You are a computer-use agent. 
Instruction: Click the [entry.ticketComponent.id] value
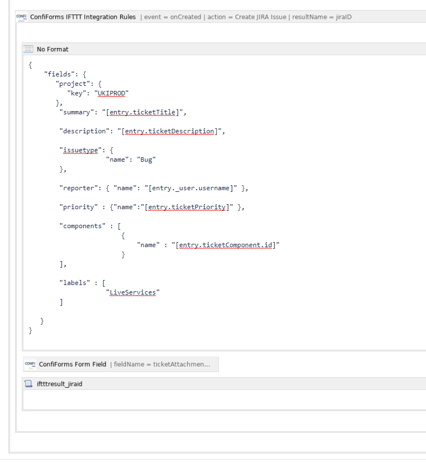(226, 245)
